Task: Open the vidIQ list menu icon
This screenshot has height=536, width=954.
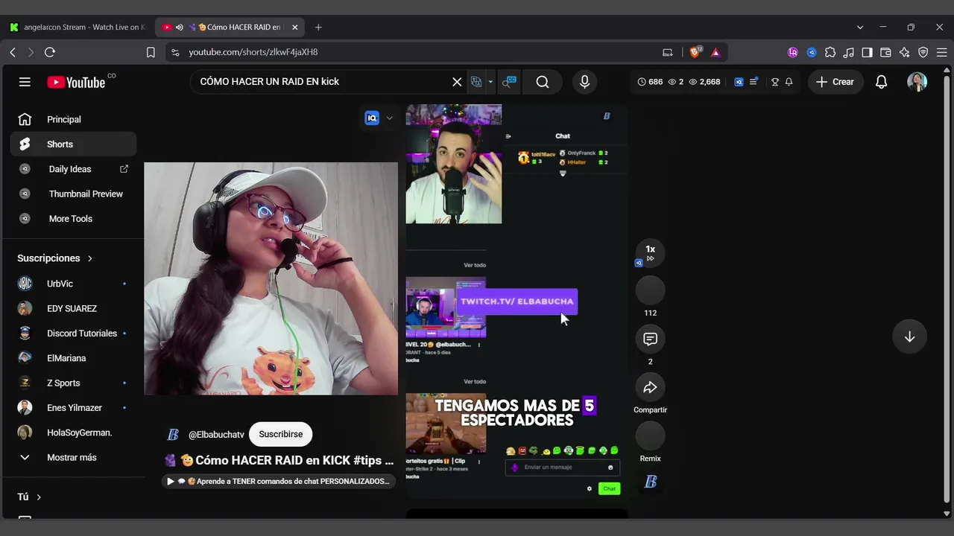Action: [x=754, y=82]
